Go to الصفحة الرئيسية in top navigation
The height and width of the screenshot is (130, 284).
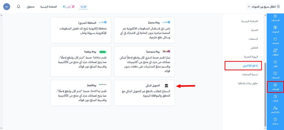point(49,6)
